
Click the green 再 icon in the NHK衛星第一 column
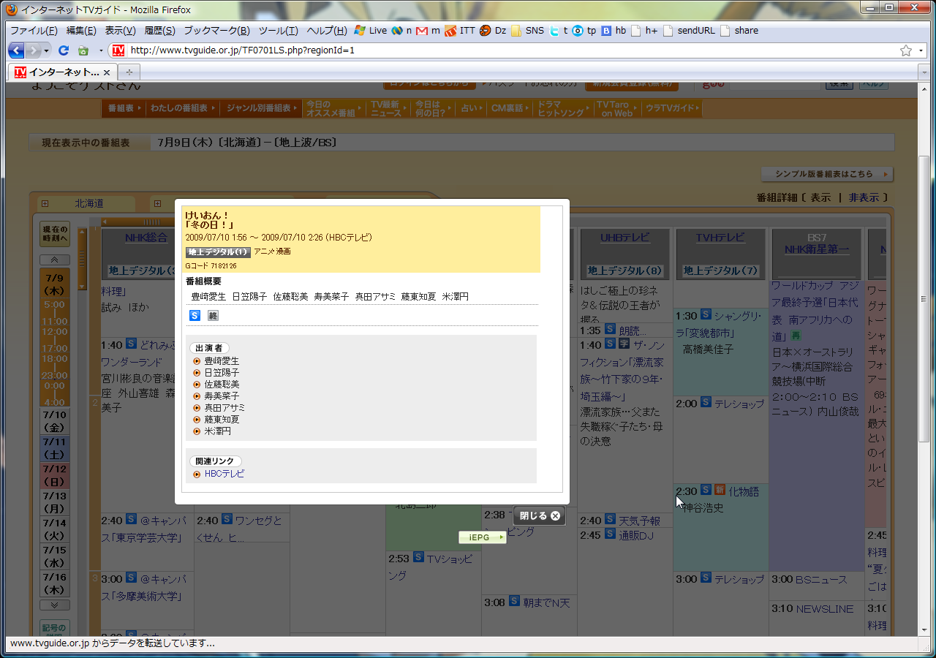click(796, 335)
